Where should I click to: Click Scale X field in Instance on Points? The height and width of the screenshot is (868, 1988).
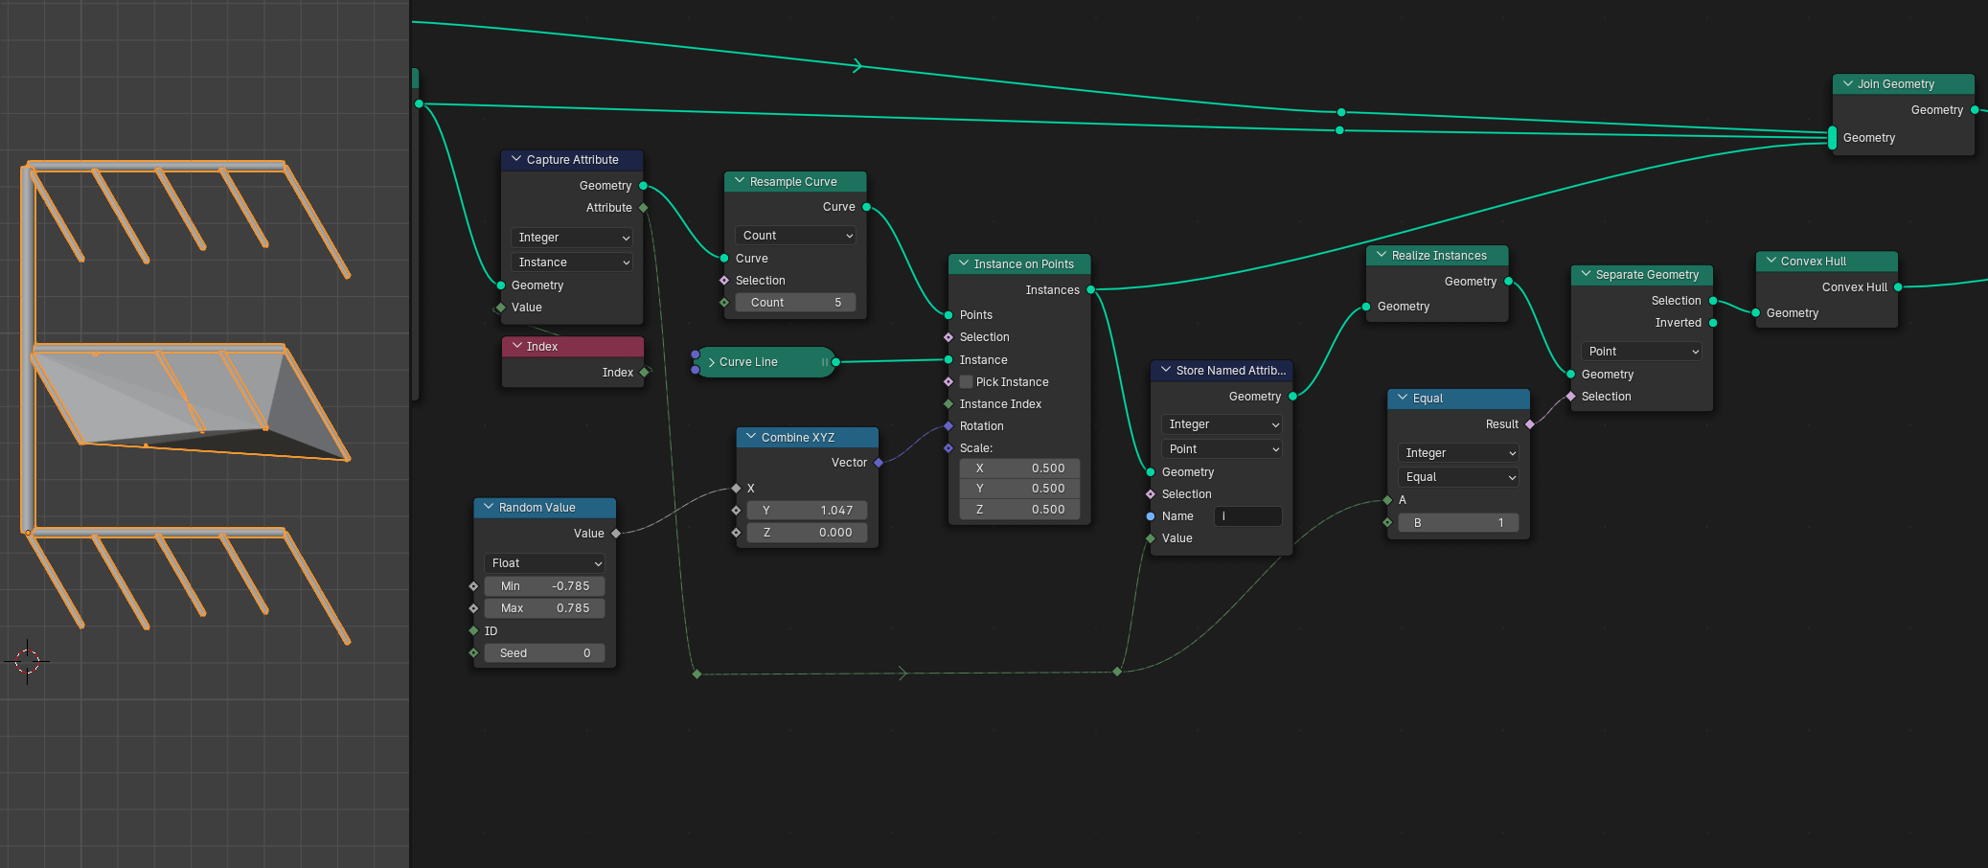(x=1019, y=468)
